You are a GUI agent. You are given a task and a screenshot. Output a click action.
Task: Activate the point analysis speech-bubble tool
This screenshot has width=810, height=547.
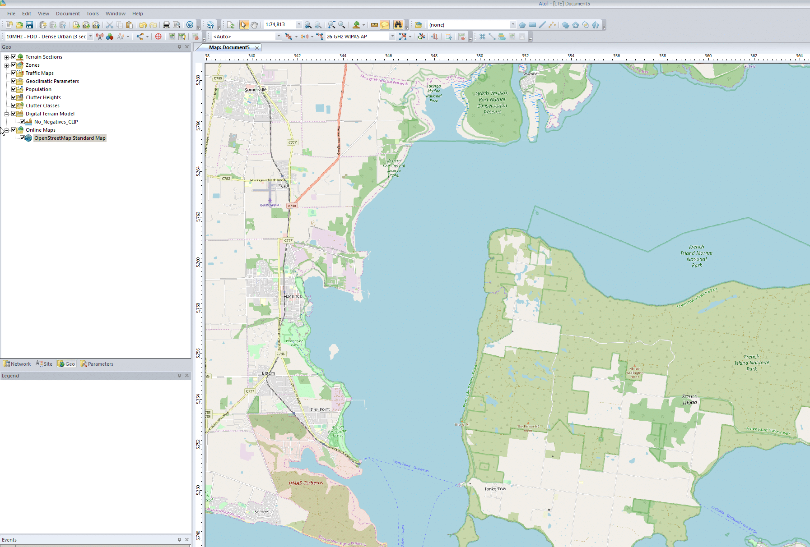click(x=384, y=25)
